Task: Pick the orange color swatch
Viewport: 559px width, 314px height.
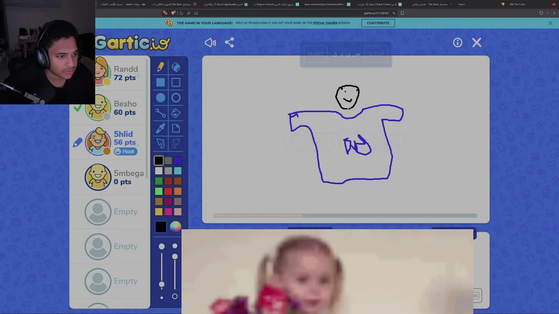Action: 178,191
